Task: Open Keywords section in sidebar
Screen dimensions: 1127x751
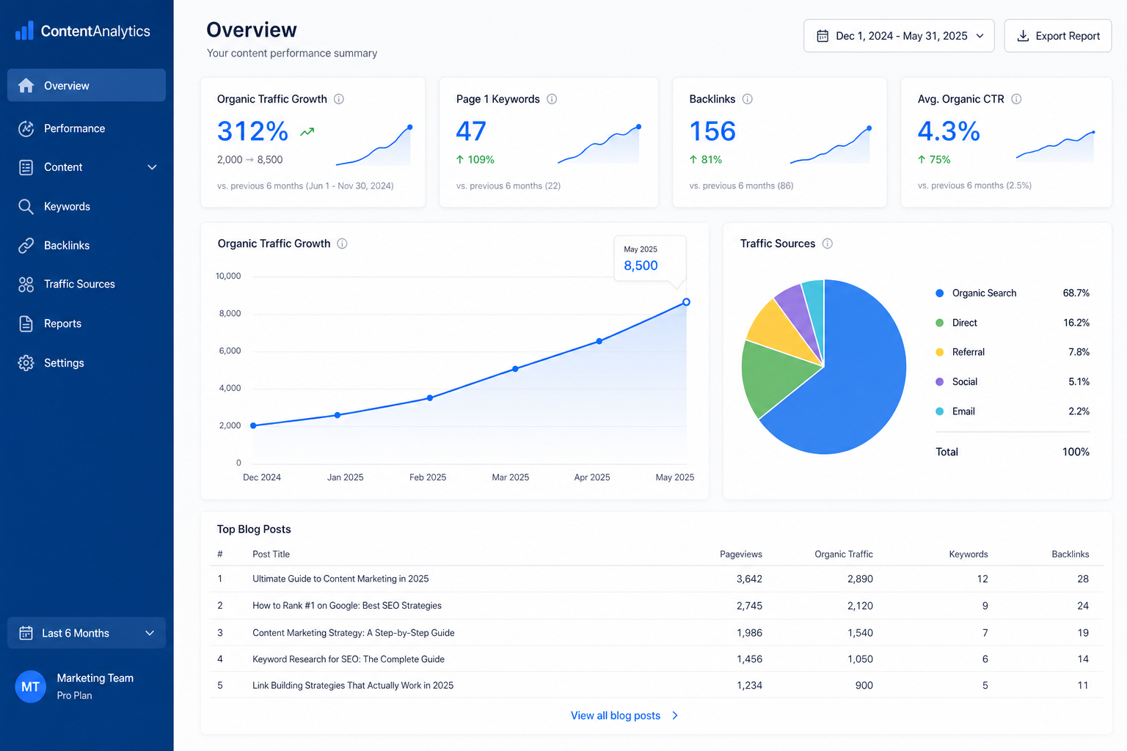Action: pos(87,207)
